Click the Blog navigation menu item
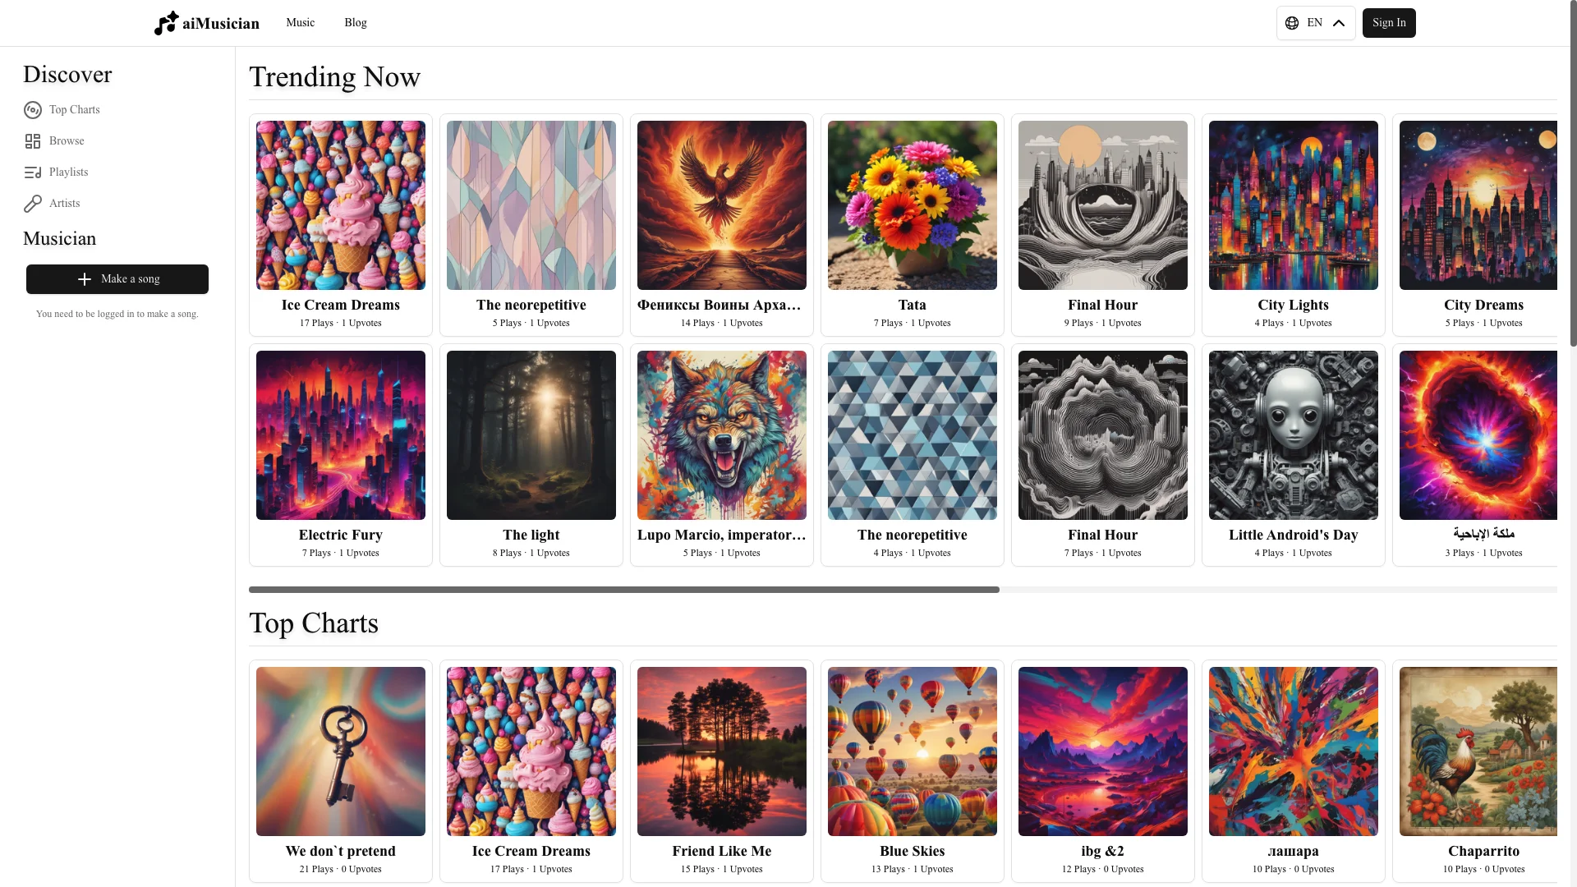The height and width of the screenshot is (887, 1577). (x=356, y=23)
